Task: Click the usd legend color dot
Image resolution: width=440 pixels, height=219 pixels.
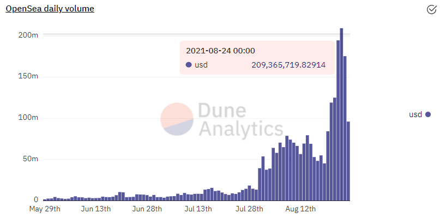Action: click(x=427, y=114)
